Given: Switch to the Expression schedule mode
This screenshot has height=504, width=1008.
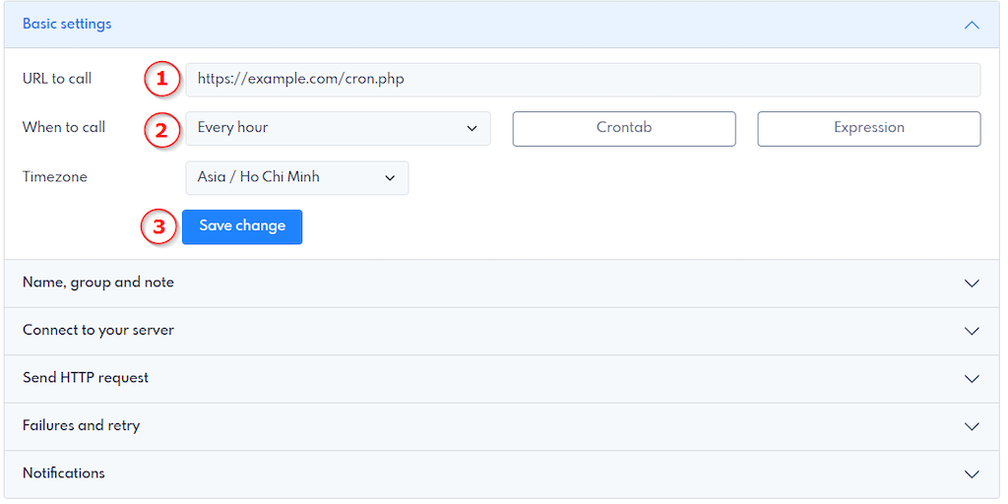Looking at the screenshot, I should pos(868,128).
